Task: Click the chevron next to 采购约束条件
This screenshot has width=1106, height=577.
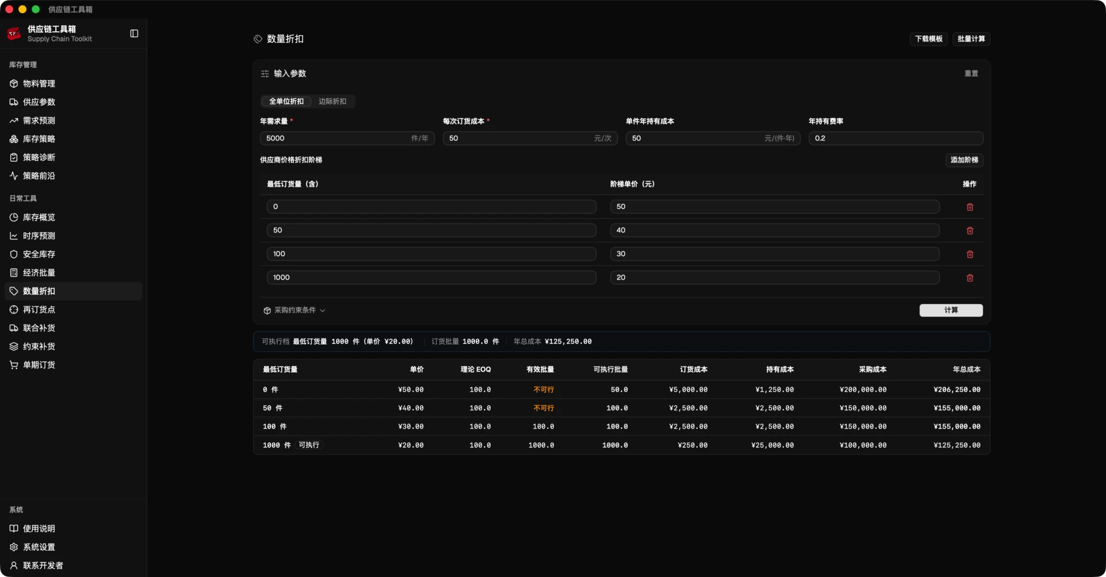Action: point(323,311)
